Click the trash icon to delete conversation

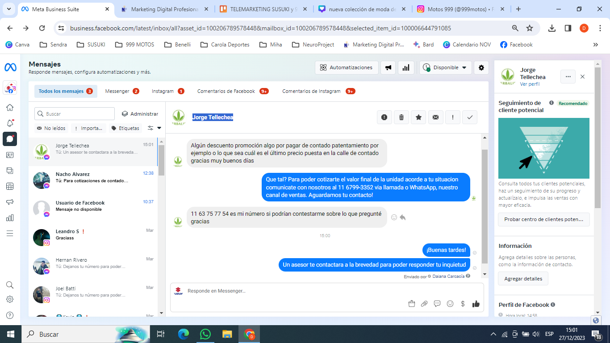pos(401,117)
